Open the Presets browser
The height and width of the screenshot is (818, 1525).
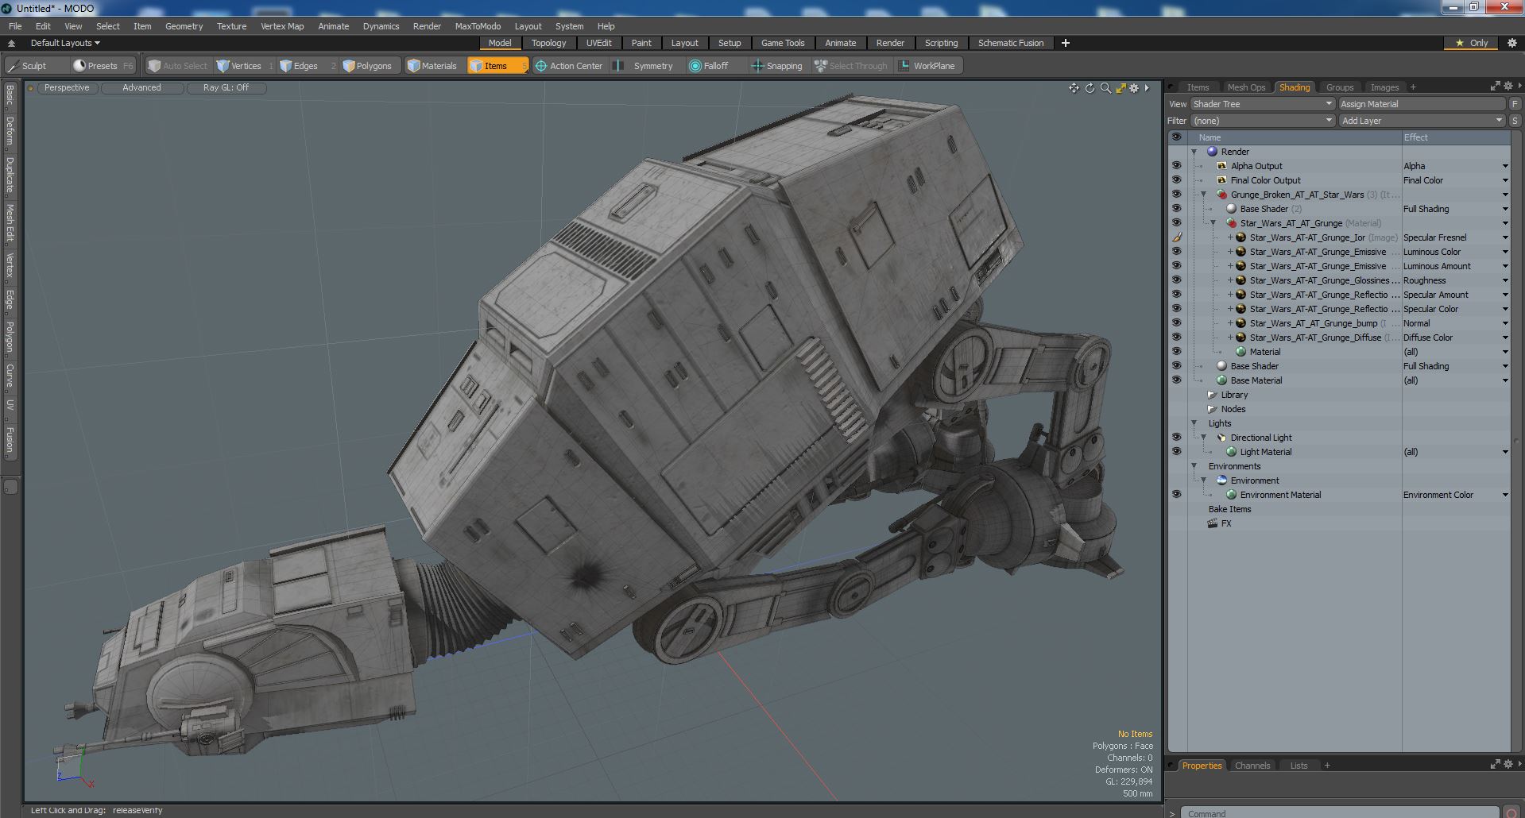coord(103,66)
